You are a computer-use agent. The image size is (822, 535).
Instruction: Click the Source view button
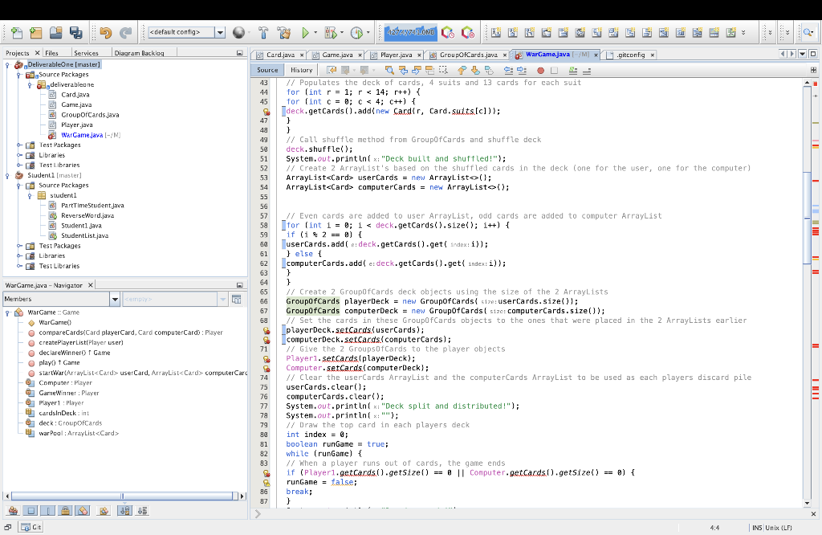pos(267,70)
